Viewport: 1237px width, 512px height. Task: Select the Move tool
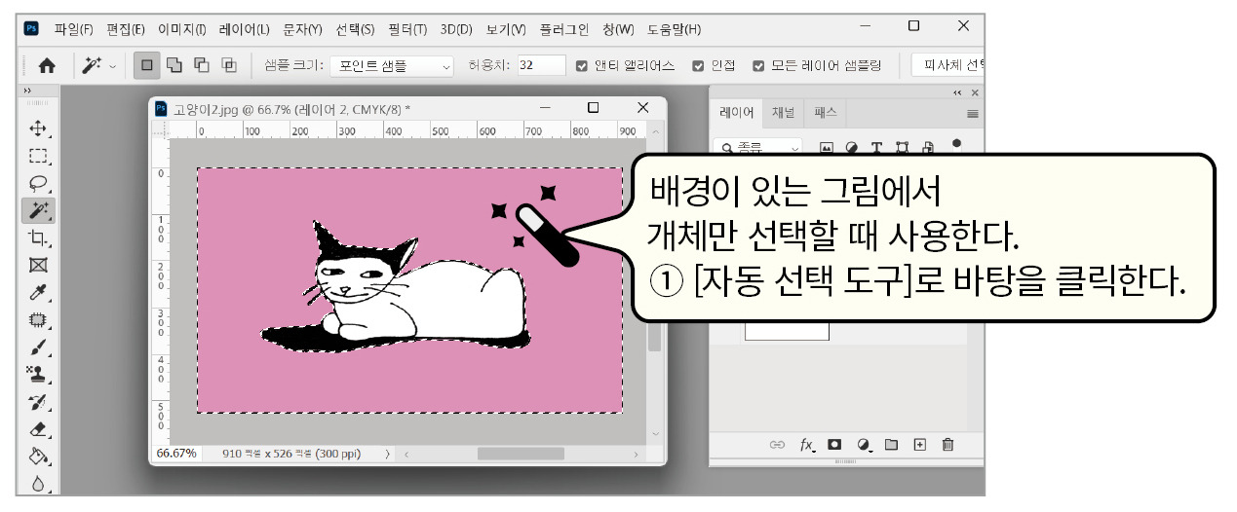click(x=39, y=128)
